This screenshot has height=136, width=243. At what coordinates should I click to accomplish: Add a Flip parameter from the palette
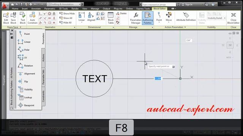tap(23, 82)
